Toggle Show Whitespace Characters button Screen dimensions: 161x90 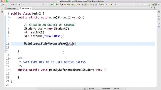[96, 4]
